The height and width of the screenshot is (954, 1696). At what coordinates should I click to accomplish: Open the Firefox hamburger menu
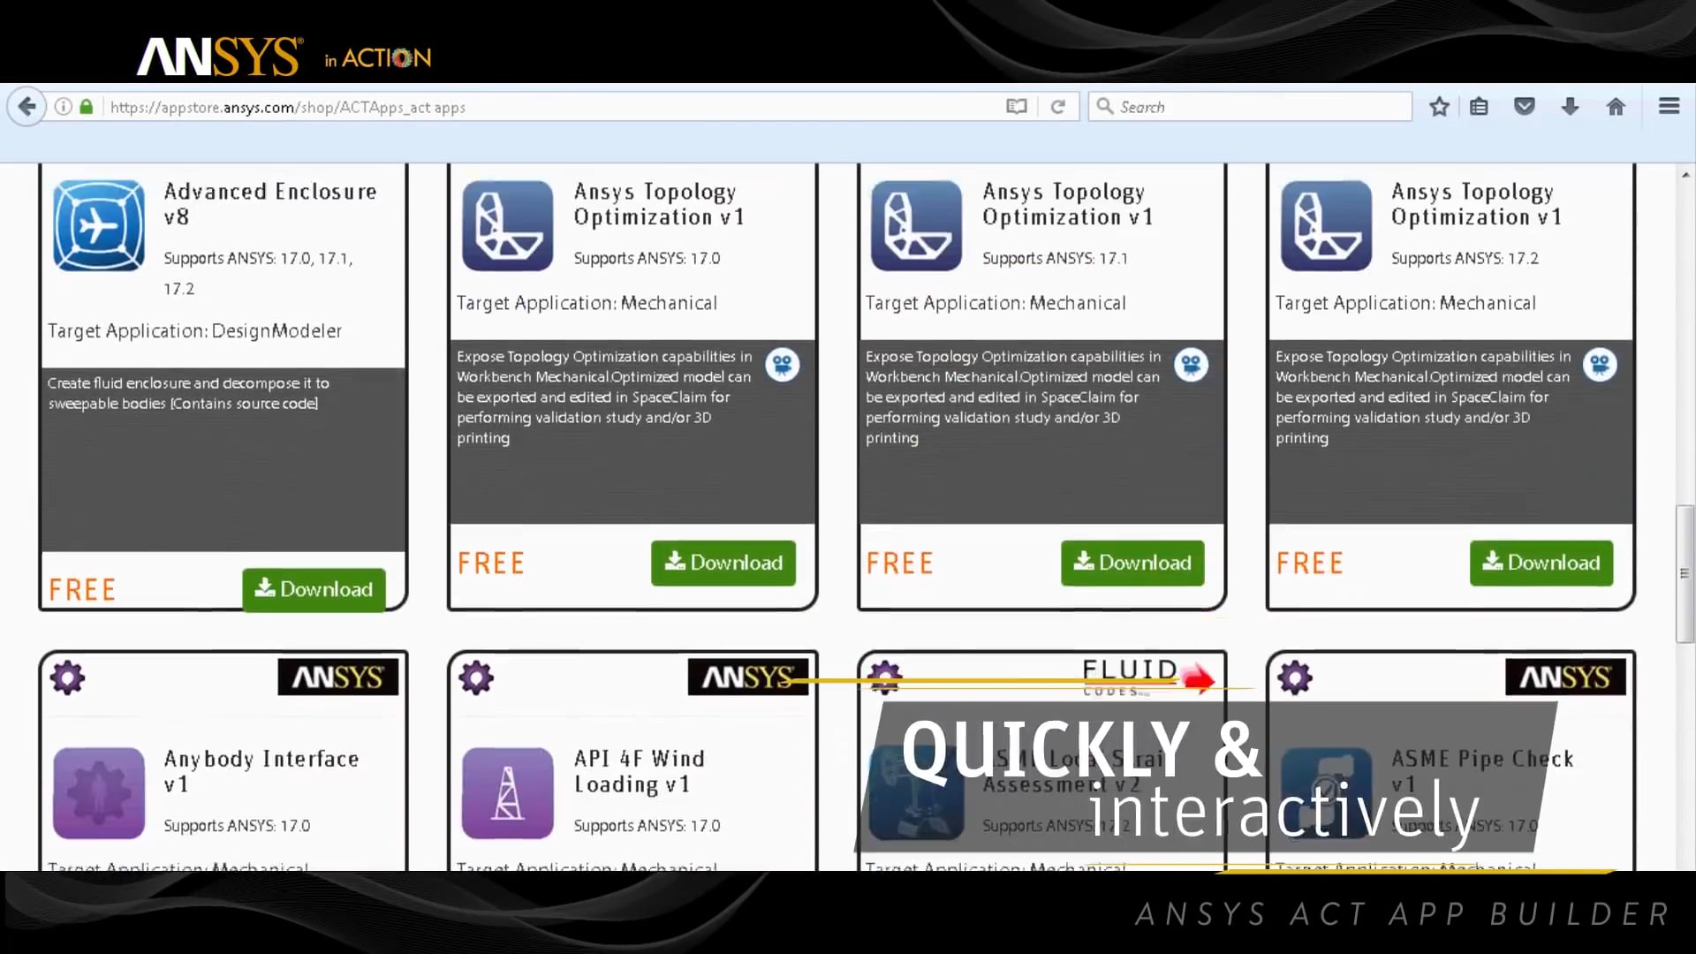click(x=1669, y=106)
